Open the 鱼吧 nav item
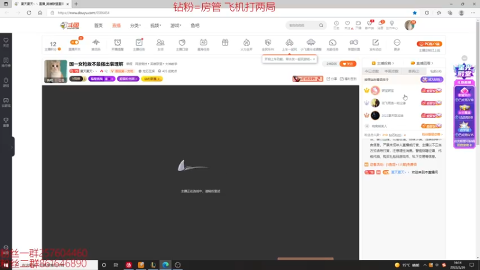Image resolution: width=480 pixels, height=270 pixels. [x=195, y=25]
